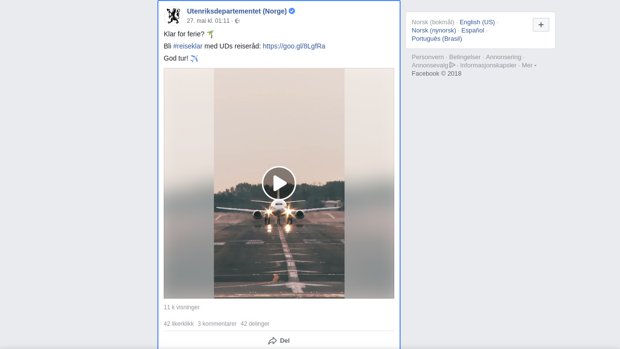Screen dimensions: 620x349
Task: Follow the goo.gl/8LgfRa travel advice link
Action: (294, 46)
